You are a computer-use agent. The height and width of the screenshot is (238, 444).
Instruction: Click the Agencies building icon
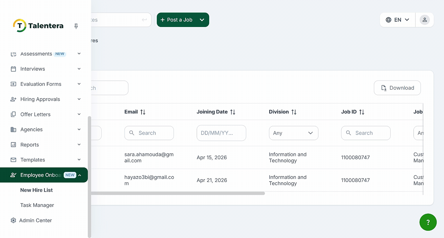click(13, 129)
